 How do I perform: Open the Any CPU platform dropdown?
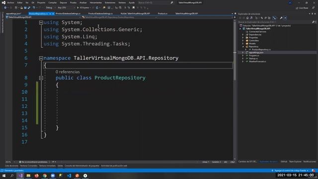(66, 8)
